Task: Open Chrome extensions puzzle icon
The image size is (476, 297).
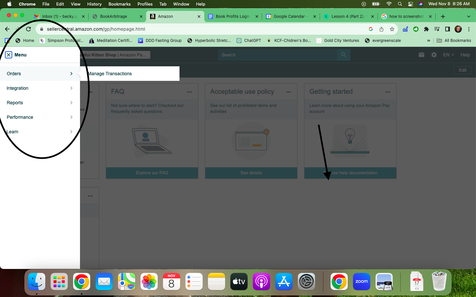Action: coord(426,29)
